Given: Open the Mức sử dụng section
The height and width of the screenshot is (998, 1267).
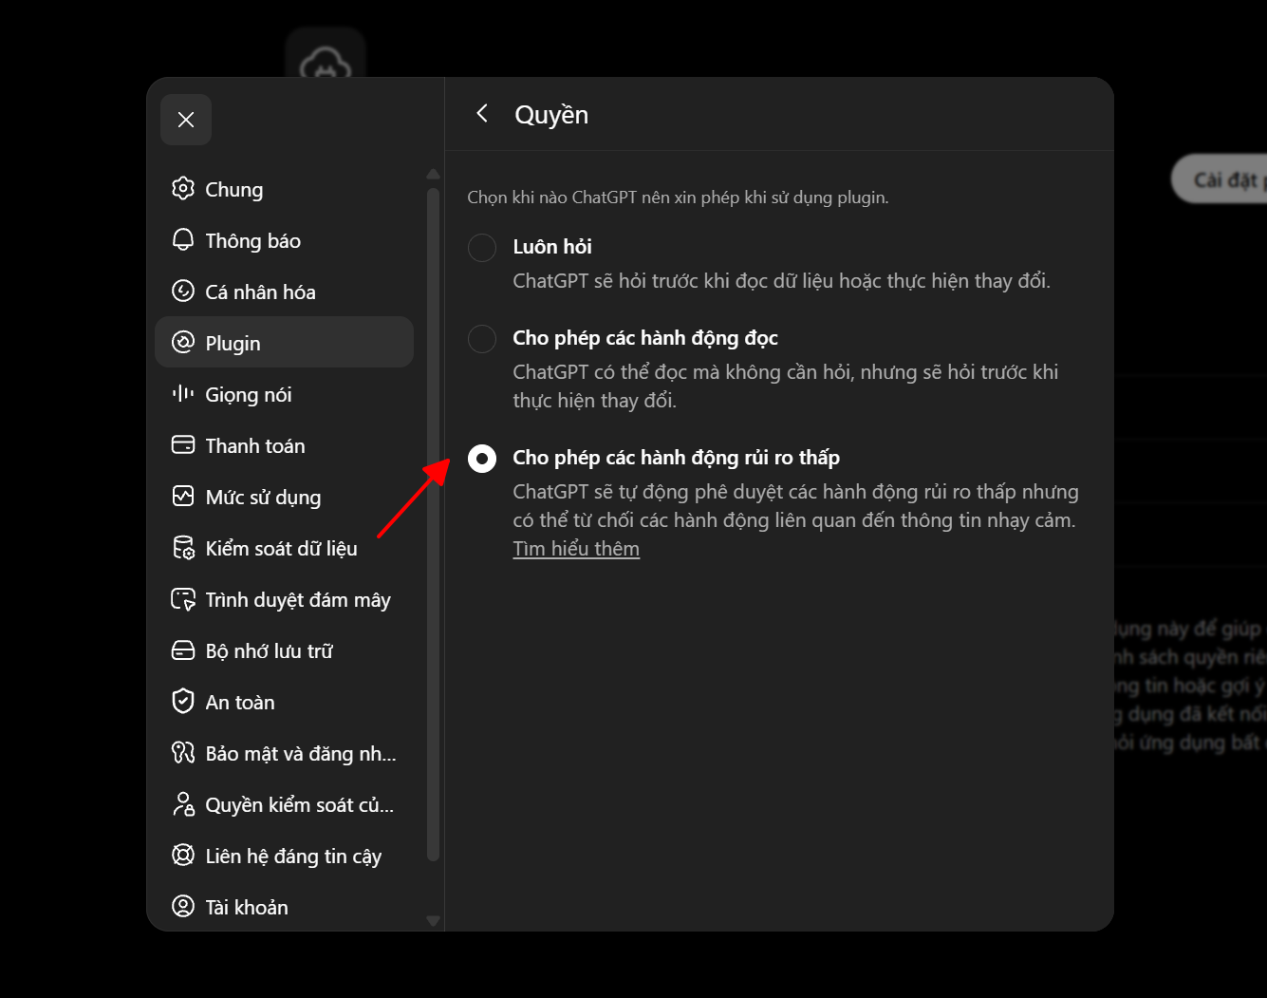Looking at the screenshot, I should [x=284, y=497].
